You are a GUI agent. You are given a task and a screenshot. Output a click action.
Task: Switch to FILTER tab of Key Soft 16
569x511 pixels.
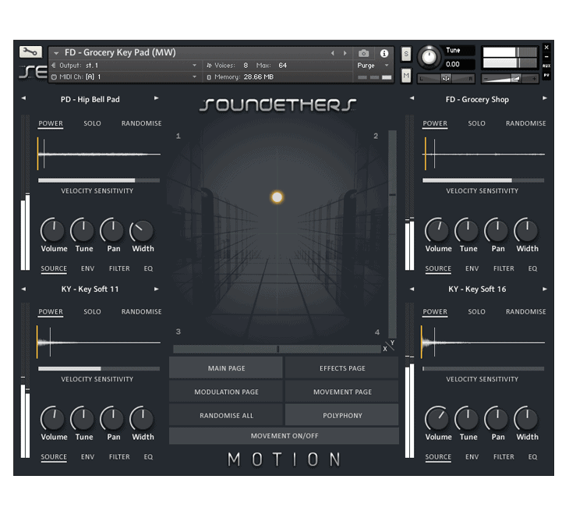click(x=504, y=456)
